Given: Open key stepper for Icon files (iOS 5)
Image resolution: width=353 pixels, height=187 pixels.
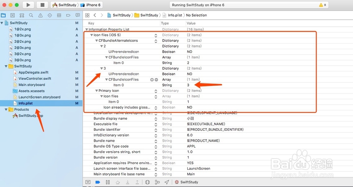Looking at the screenshot, I should click(x=156, y=36).
